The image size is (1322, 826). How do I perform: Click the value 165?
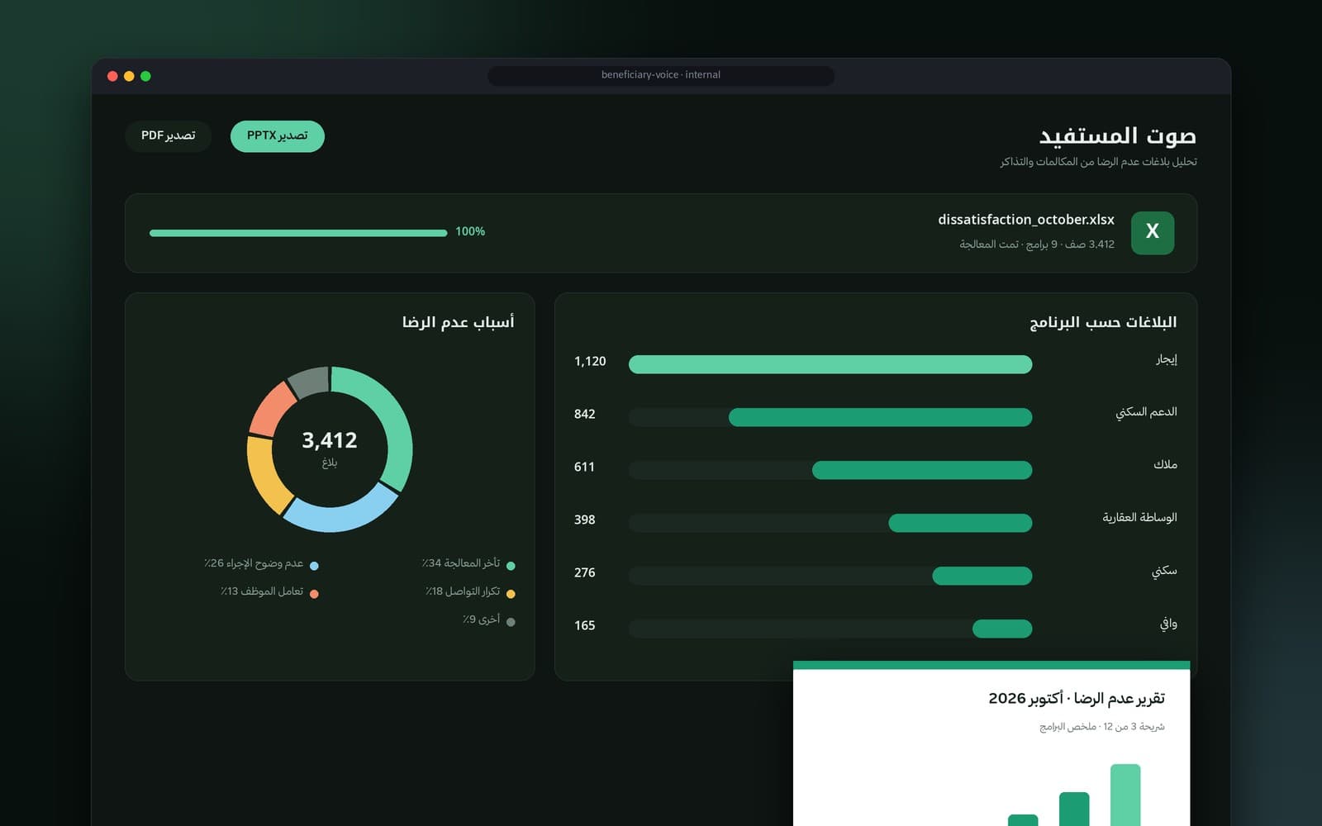[x=584, y=625]
